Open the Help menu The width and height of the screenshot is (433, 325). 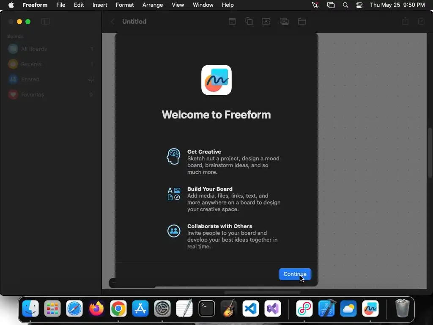(228, 5)
